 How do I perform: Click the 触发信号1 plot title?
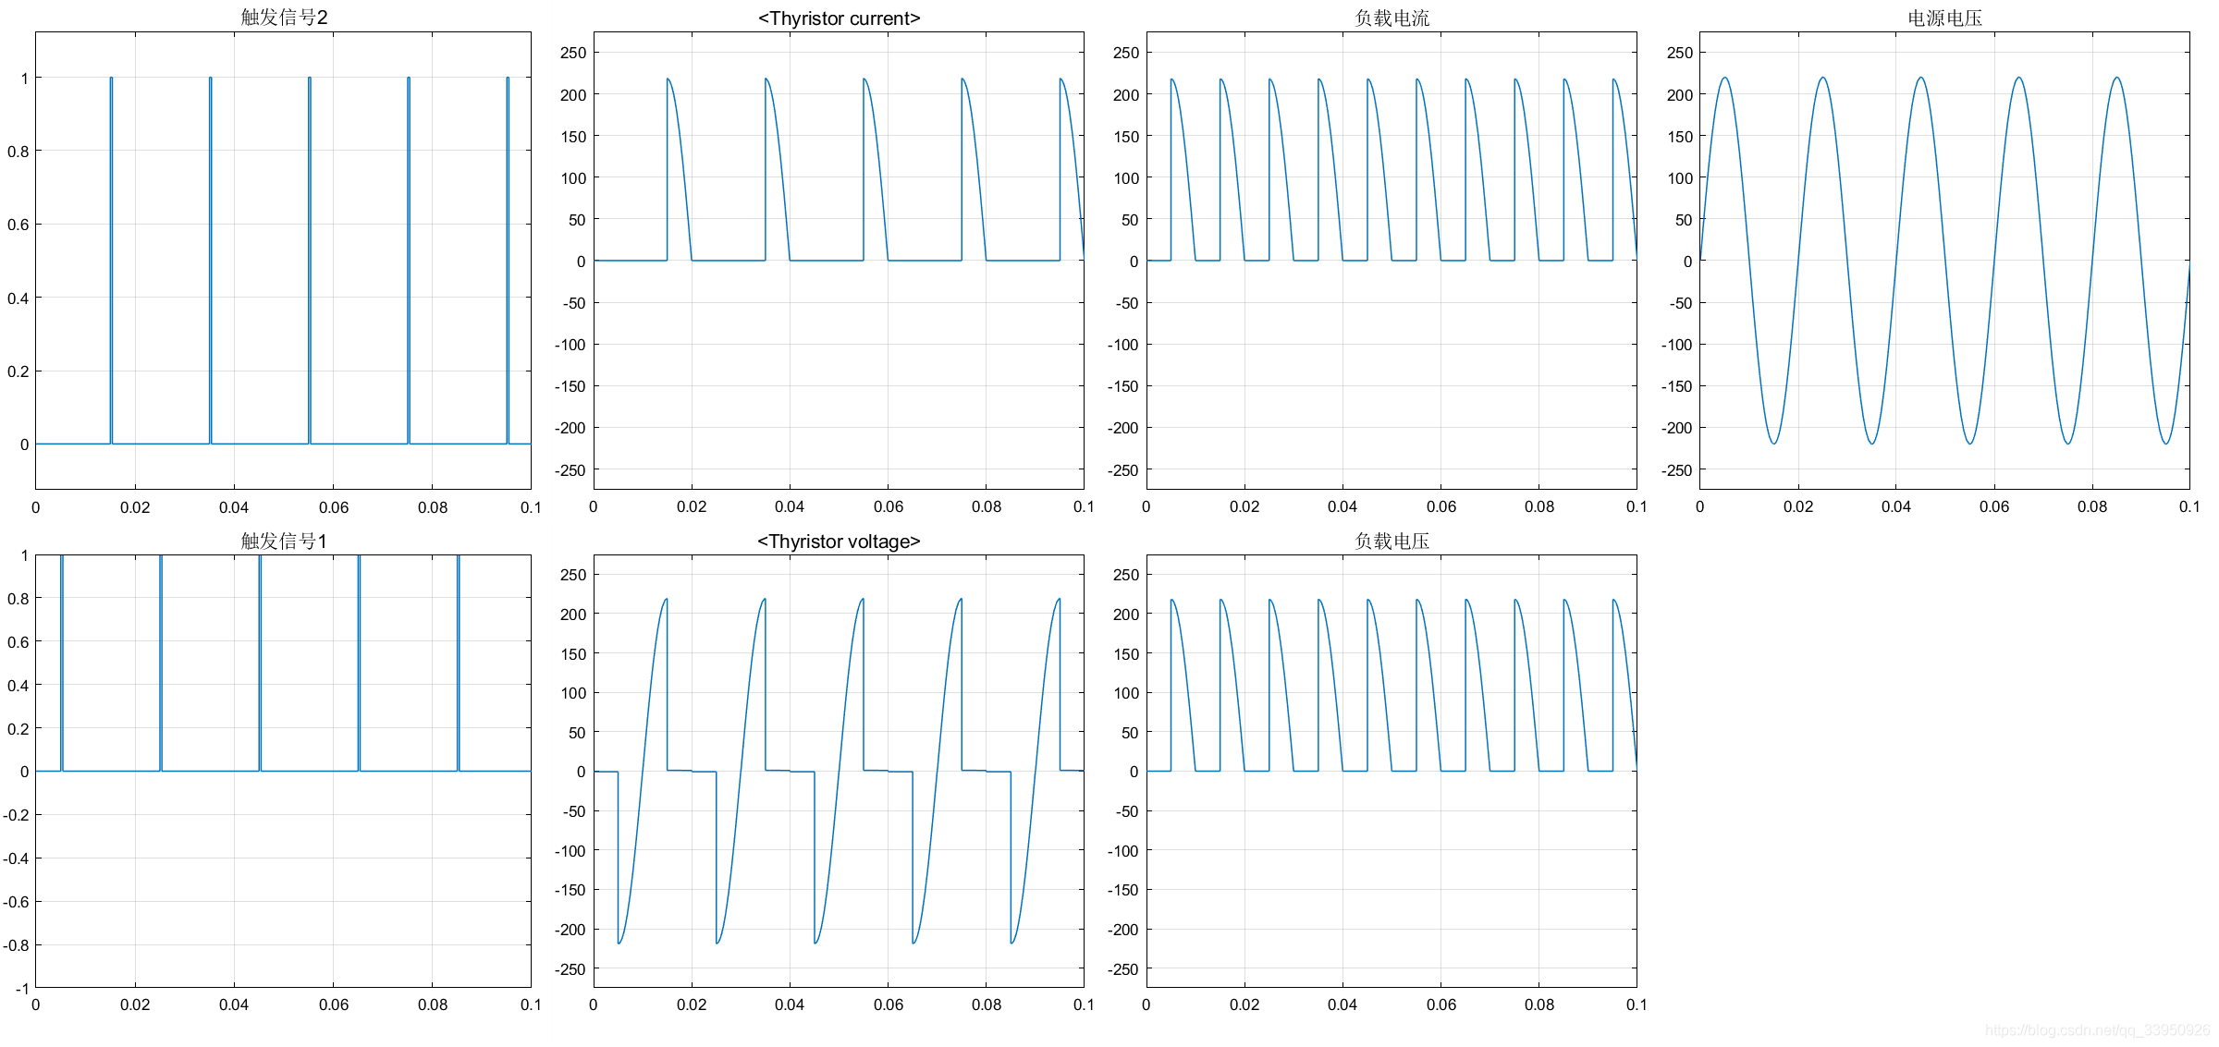point(284,541)
